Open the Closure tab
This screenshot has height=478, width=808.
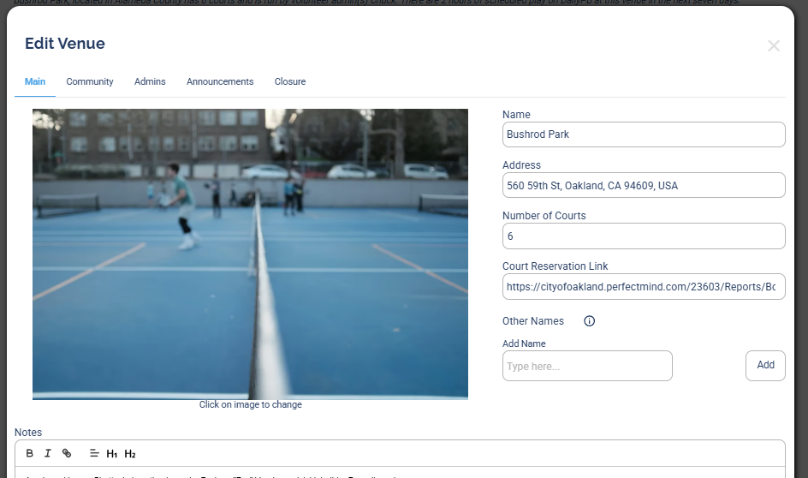coord(290,81)
